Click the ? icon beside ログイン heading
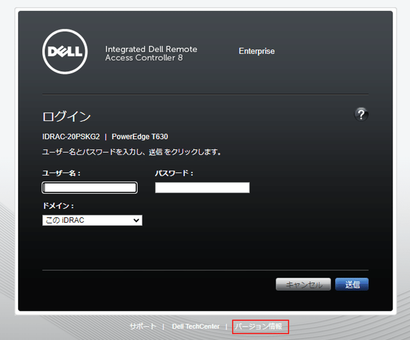This screenshot has width=410, height=340. click(x=362, y=115)
